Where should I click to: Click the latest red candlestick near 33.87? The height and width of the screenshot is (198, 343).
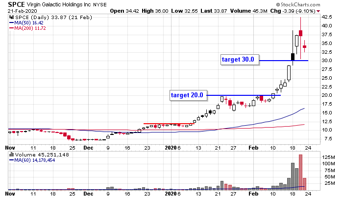(304, 47)
